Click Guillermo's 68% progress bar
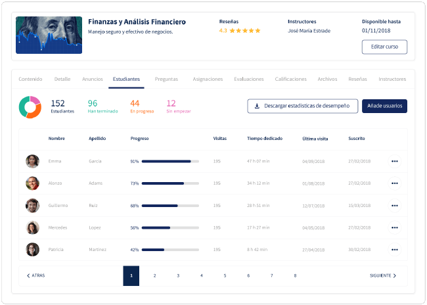This screenshot has width=427, height=305. point(170,206)
